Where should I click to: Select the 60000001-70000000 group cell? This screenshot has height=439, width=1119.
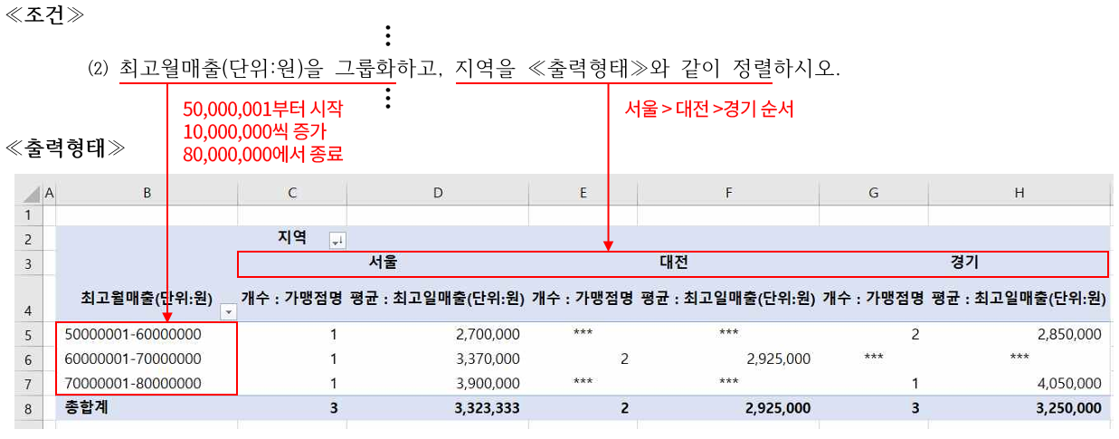coord(133,358)
